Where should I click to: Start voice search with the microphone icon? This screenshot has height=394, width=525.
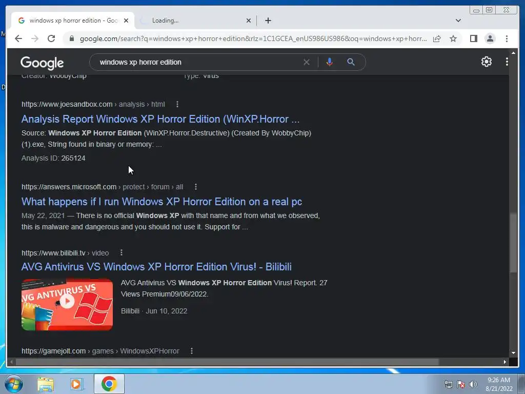(x=330, y=62)
